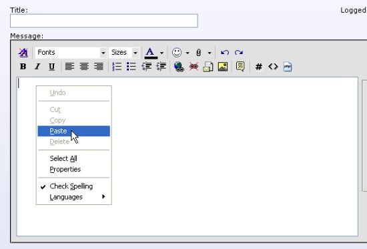Click the Title input field
Image resolution: width=367 pixels, height=249 pixels.
click(104, 21)
